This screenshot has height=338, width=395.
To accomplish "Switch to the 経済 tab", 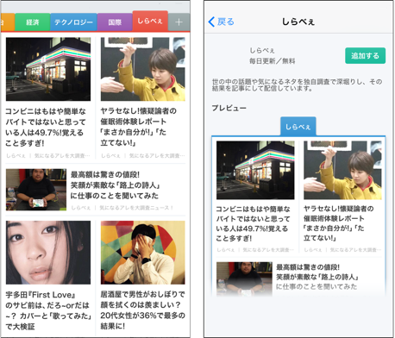I will point(33,22).
